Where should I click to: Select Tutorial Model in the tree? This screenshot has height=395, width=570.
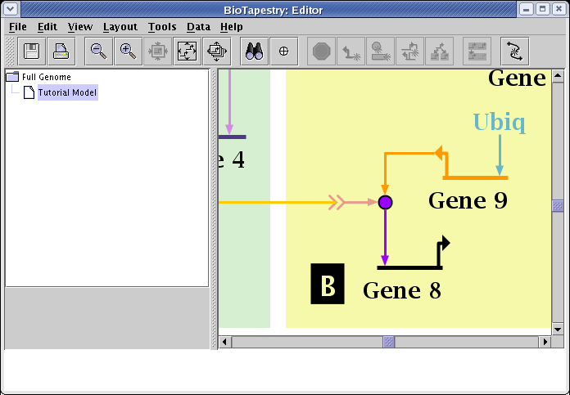pos(66,92)
